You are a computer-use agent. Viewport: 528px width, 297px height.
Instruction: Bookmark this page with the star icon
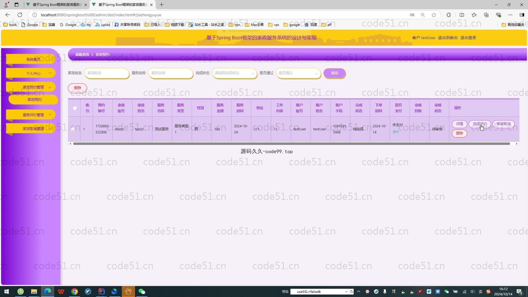pyautogui.click(x=434, y=15)
